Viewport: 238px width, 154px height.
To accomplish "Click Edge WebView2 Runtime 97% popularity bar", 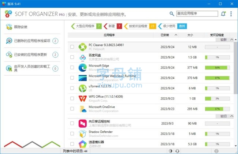I will click(217, 78).
